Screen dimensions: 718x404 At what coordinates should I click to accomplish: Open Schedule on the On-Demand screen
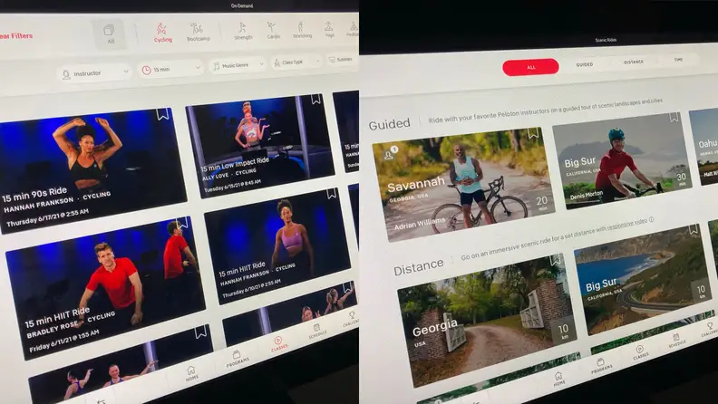point(317,331)
